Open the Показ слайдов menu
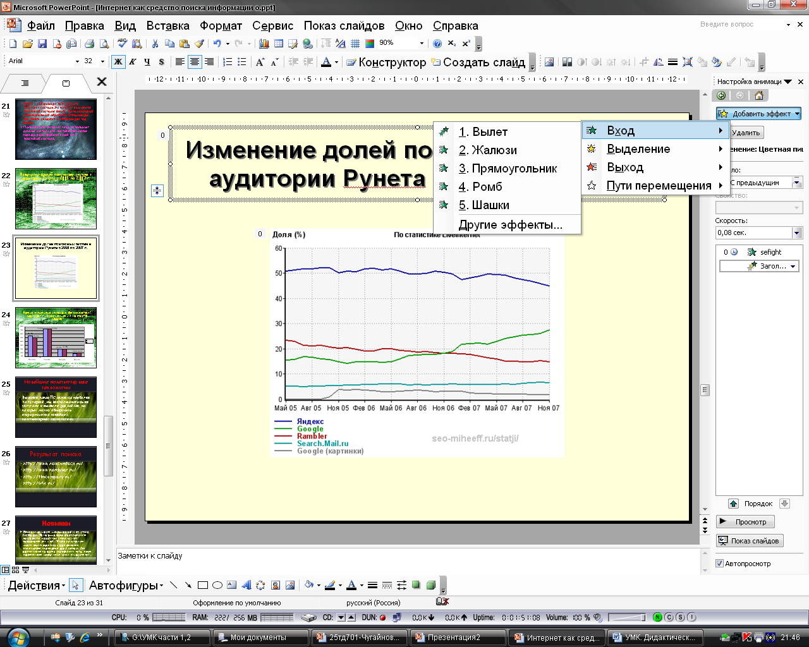The width and height of the screenshot is (809, 647). 344,26
